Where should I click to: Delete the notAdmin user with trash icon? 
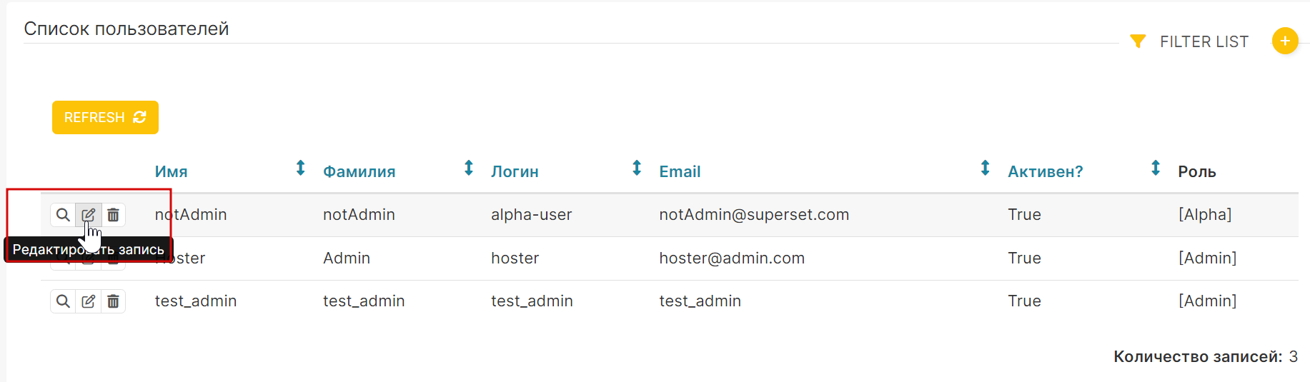[x=113, y=215]
